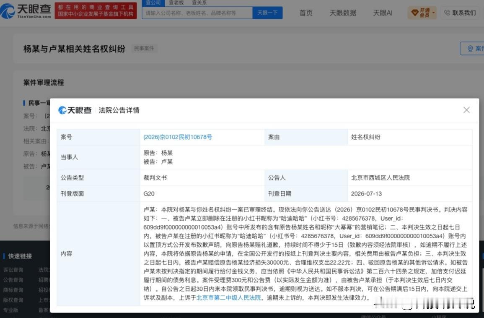484x318 pixels.
Task: Click the 天眼查 logo in the dialog header
Action: click(x=75, y=110)
